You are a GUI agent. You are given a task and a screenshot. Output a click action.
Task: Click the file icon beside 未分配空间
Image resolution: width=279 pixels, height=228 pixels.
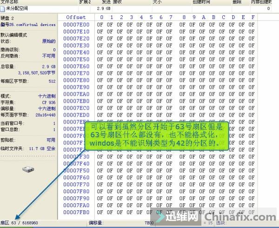click(2, 8)
